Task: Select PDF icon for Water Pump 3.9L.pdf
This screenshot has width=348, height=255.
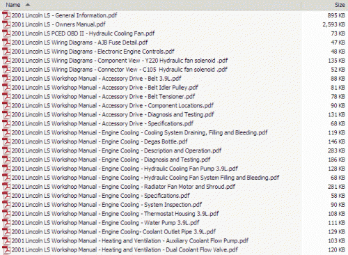Action: [6, 223]
